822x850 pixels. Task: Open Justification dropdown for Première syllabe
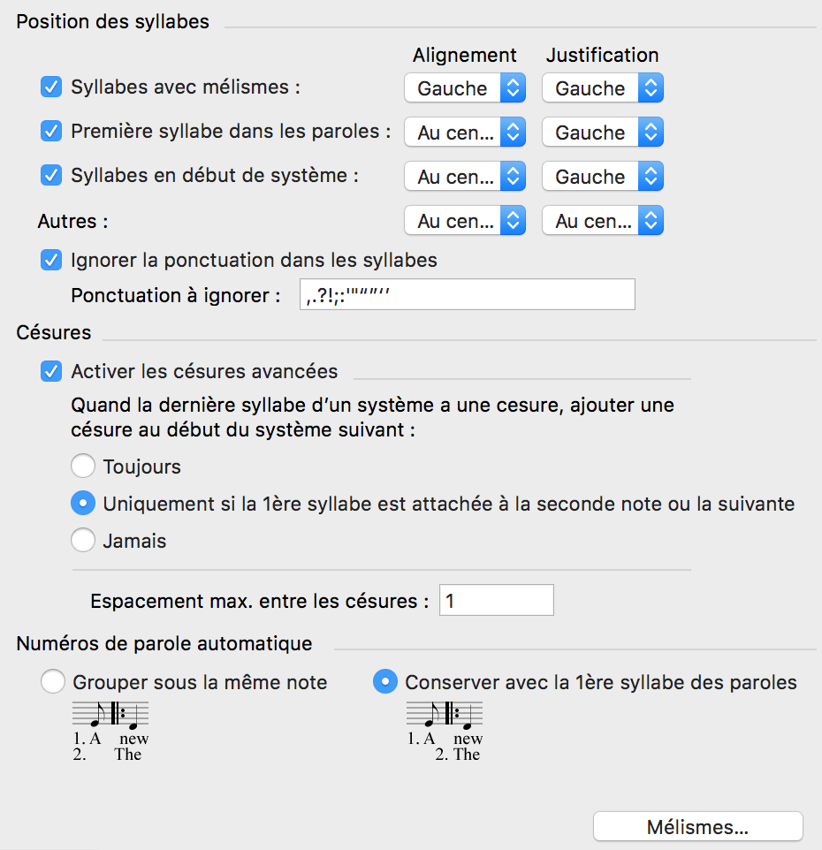point(603,133)
